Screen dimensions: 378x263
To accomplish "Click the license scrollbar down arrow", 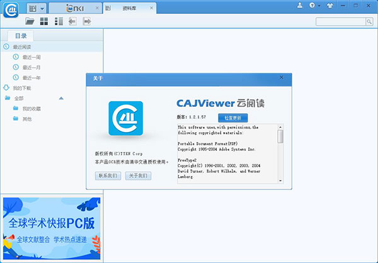I will tap(280, 181).
